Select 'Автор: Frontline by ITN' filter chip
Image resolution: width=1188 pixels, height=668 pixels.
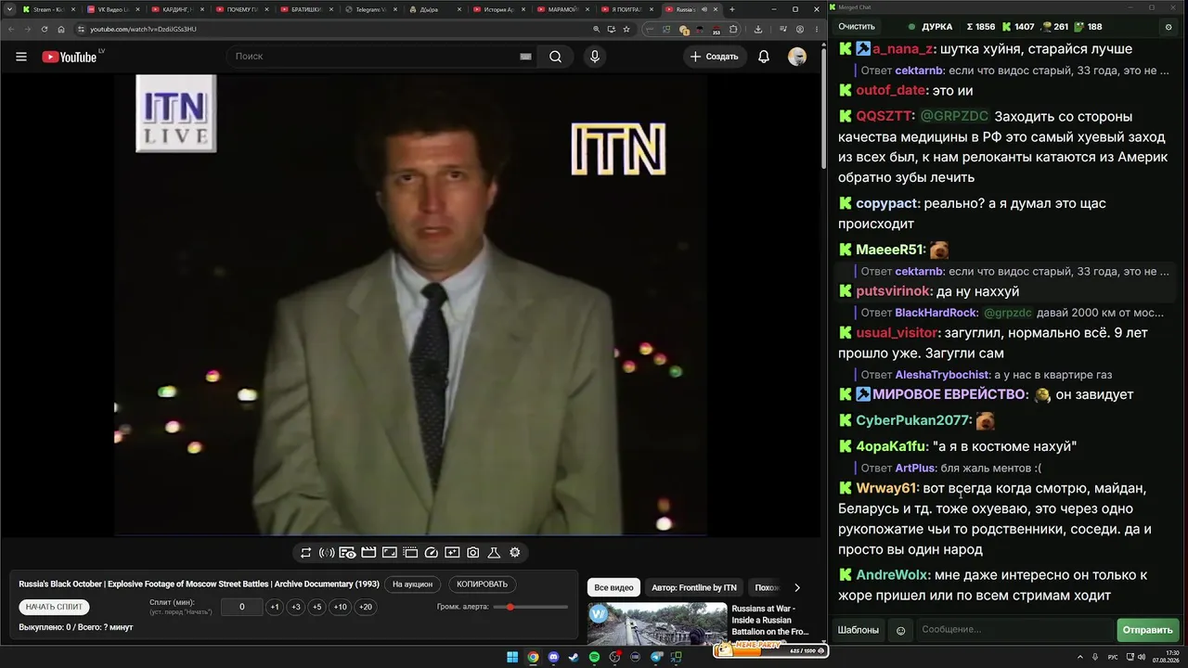click(x=694, y=587)
